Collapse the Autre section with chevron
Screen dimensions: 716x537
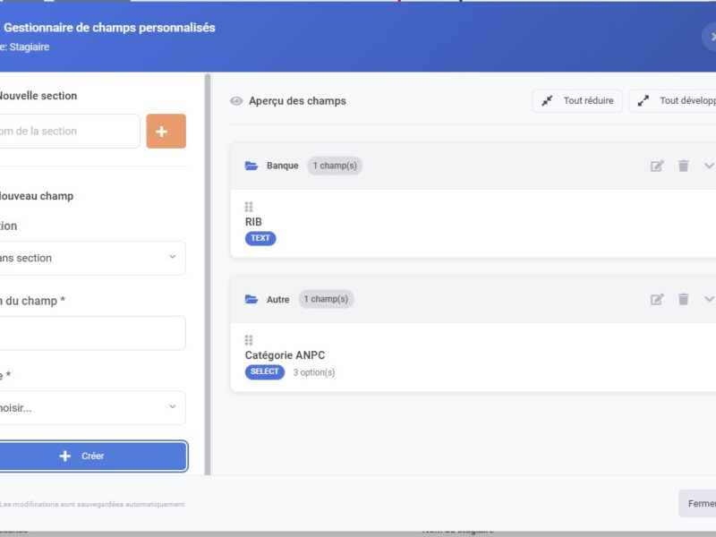[709, 299]
